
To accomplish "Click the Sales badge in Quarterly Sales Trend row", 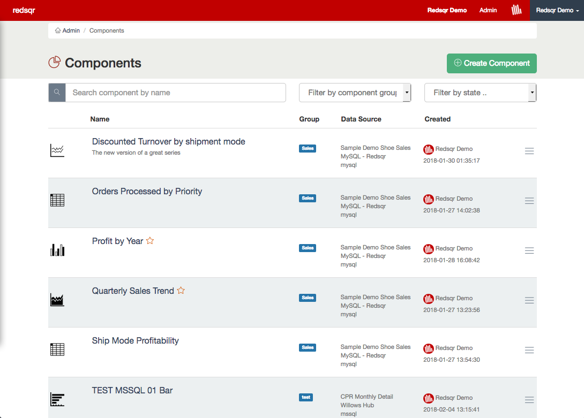I will point(308,298).
